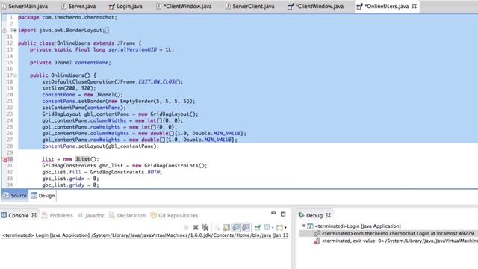
Task: Remove all terminated launches in console
Action: click(x=205, y=227)
